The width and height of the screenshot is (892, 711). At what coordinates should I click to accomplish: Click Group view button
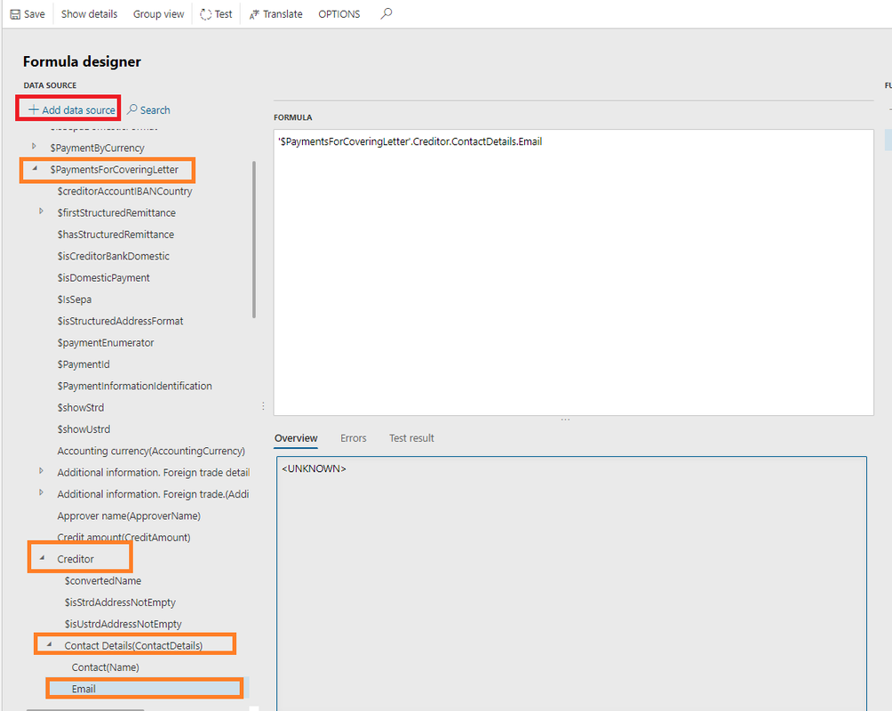click(158, 14)
